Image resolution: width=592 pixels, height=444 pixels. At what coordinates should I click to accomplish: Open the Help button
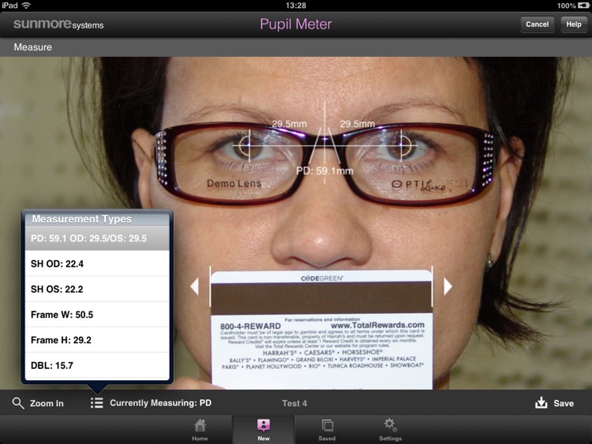pos(574,24)
